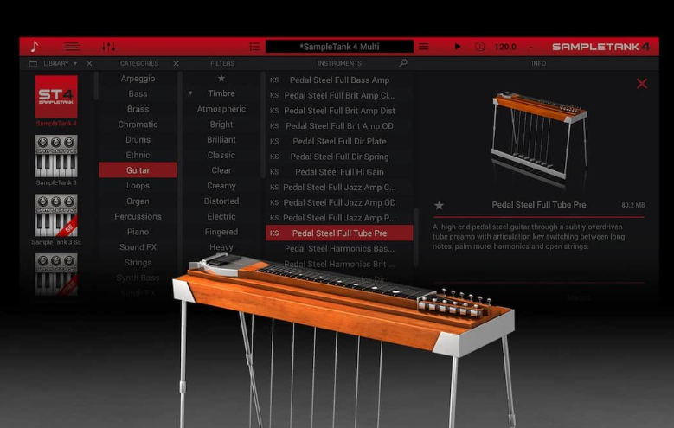The width and height of the screenshot is (674, 428).
Task: Choose the Loops category
Action: 138,186
